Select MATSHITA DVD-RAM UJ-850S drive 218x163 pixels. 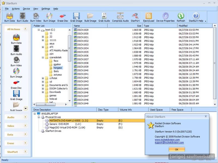(x=69, y=121)
